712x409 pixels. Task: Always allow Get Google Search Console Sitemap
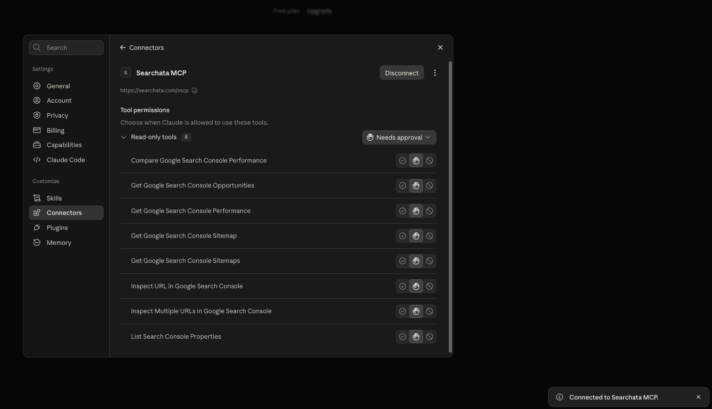tap(403, 236)
